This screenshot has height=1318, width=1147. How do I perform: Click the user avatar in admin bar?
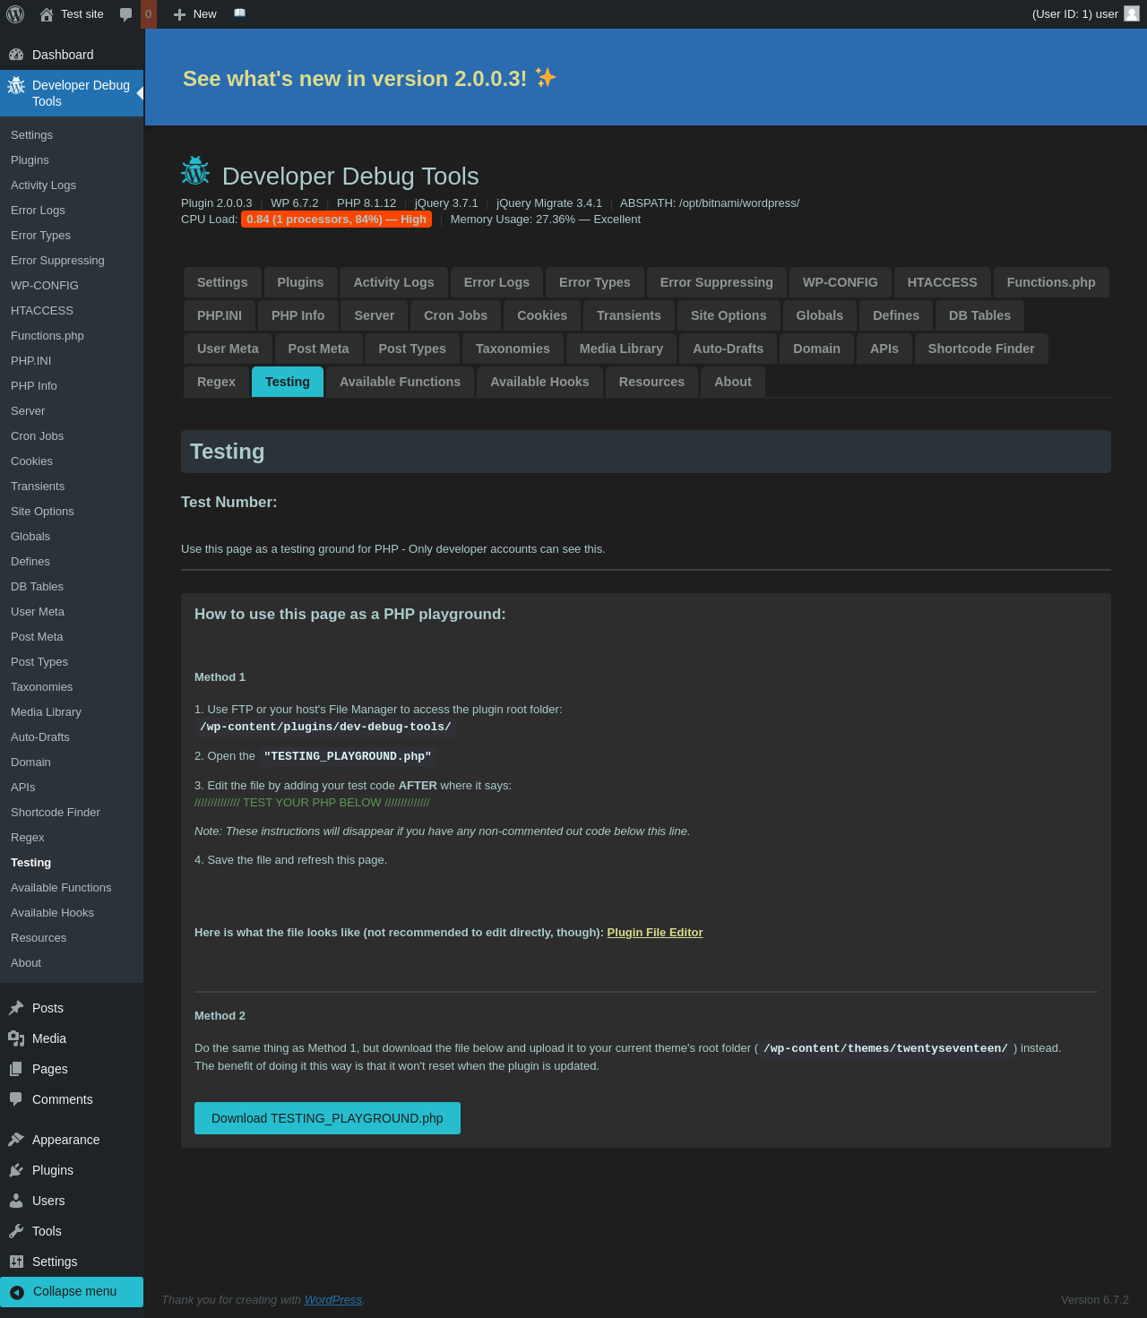(1132, 13)
